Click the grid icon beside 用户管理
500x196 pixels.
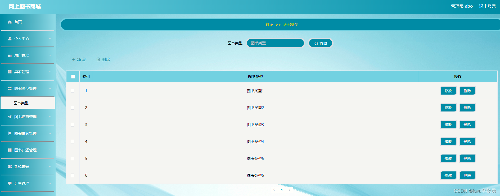pos(10,55)
